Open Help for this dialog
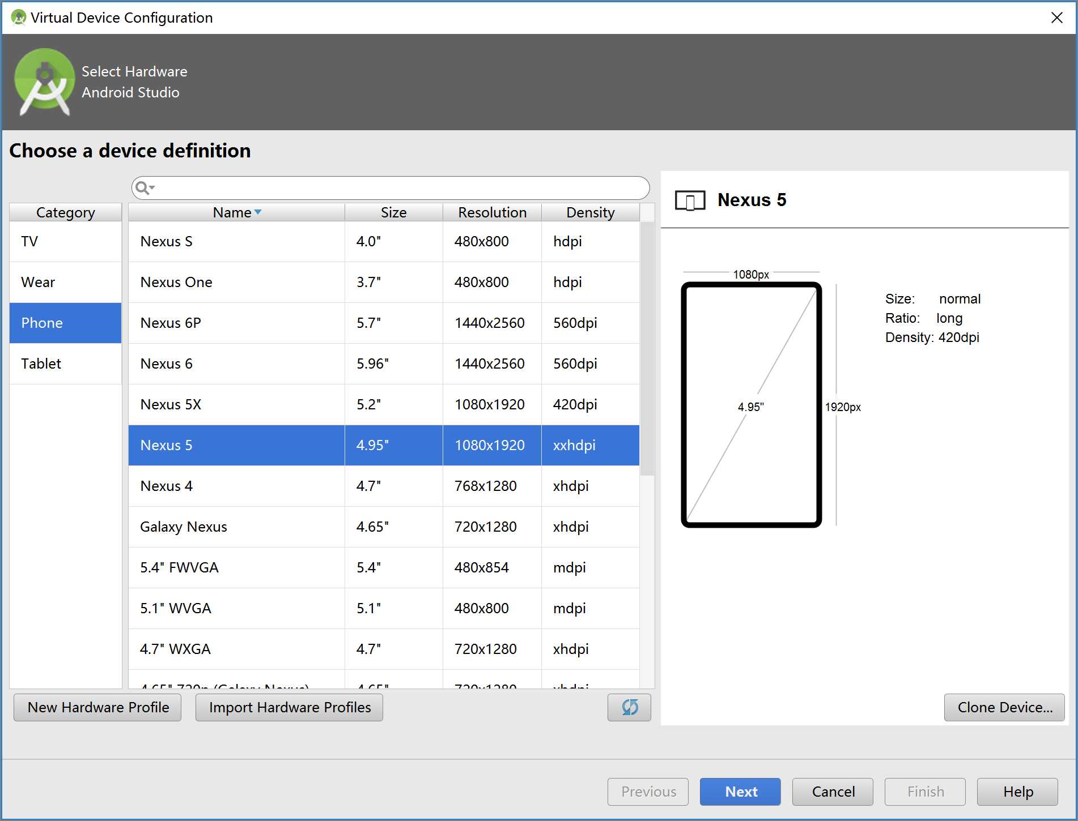1078x821 pixels. click(1017, 792)
